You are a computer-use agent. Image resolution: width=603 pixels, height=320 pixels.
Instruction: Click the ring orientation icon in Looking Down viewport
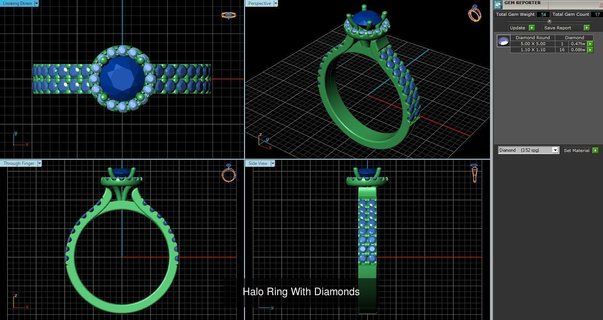tap(229, 15)
